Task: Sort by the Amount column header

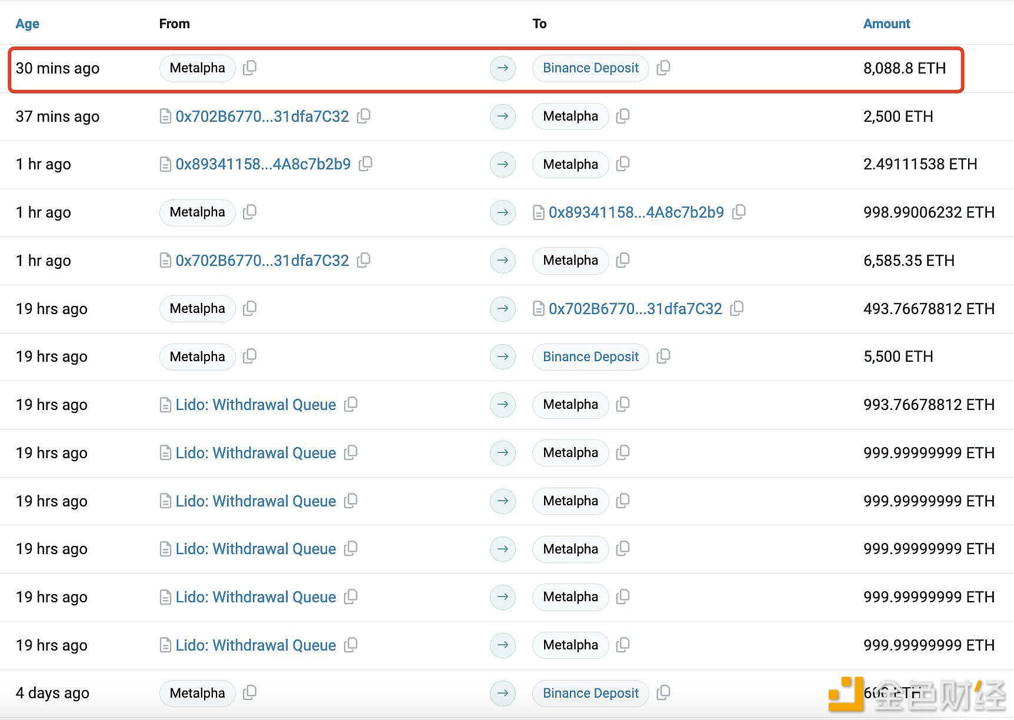Action: 886,24
